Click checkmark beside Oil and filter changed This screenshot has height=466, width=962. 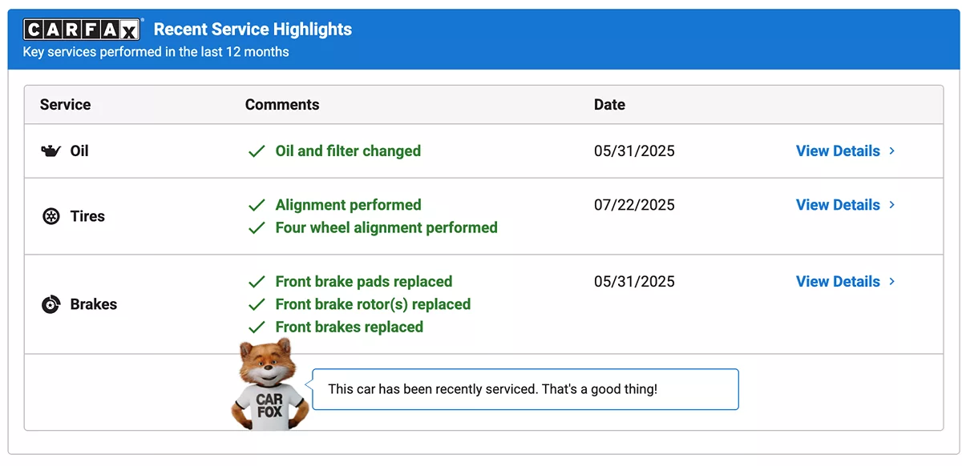click(x=257, y=151)
